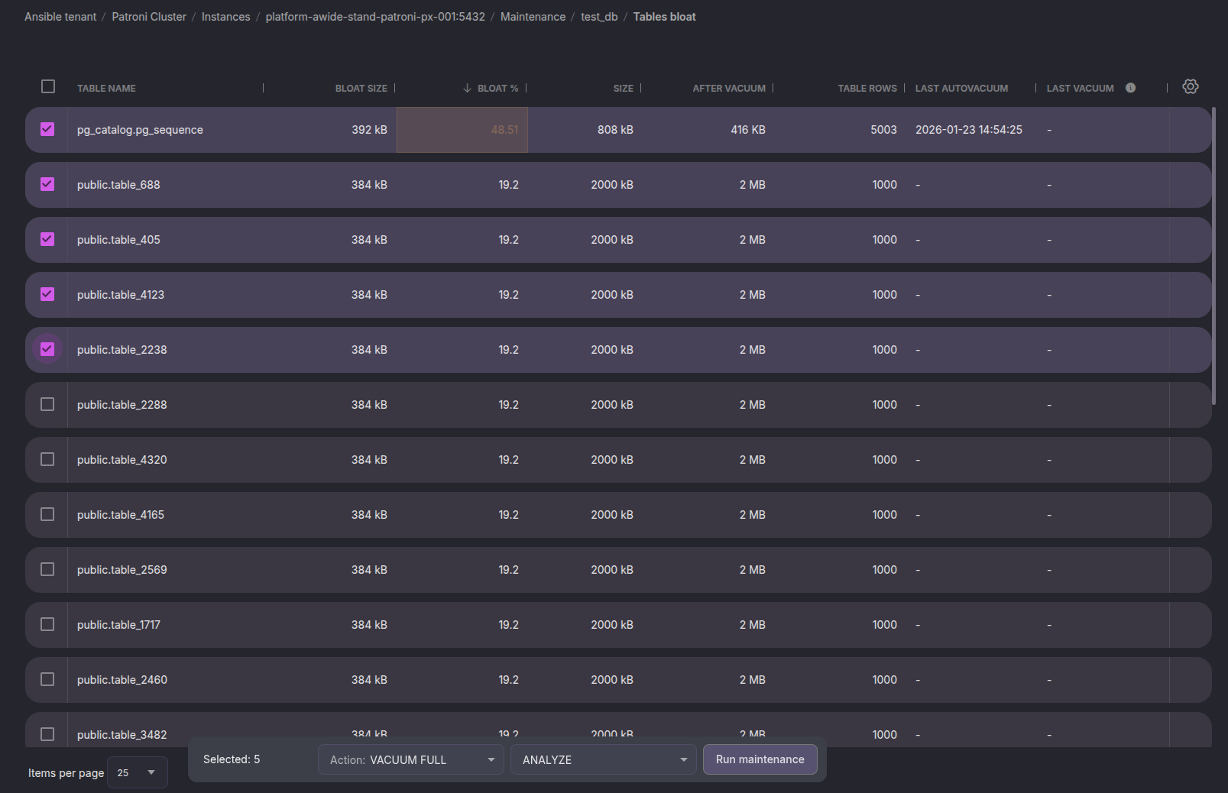The image size is (1228, 793).
Task: Go to Patroni Cluster breadcrumb
Action: coord(149,17)
